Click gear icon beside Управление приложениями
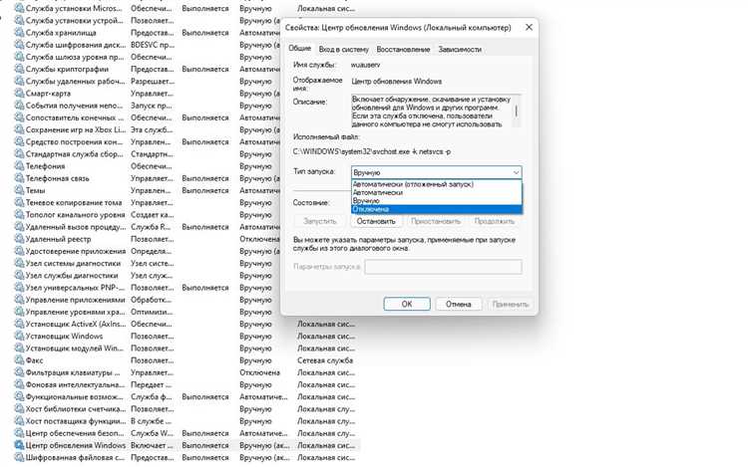The image size is (748, 467). (19, 300)
